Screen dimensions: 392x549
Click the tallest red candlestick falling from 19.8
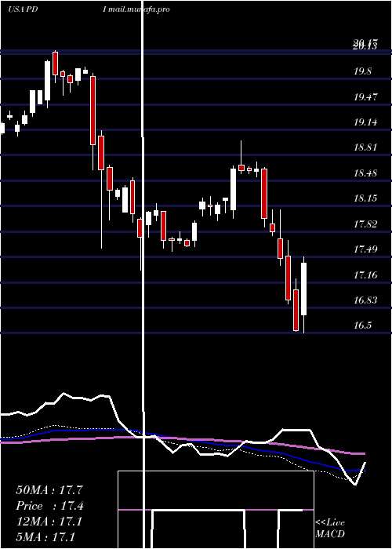[x=93, y=111]
